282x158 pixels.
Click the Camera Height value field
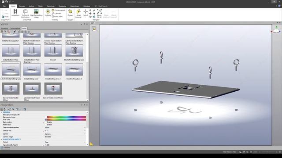coord(65,136)
